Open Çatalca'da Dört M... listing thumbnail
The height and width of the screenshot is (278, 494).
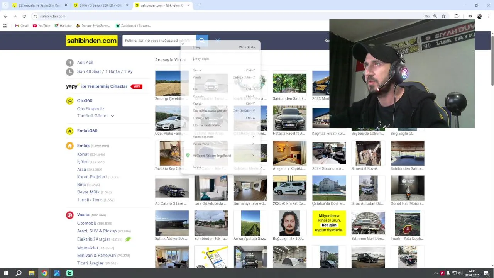coord(329,188)
